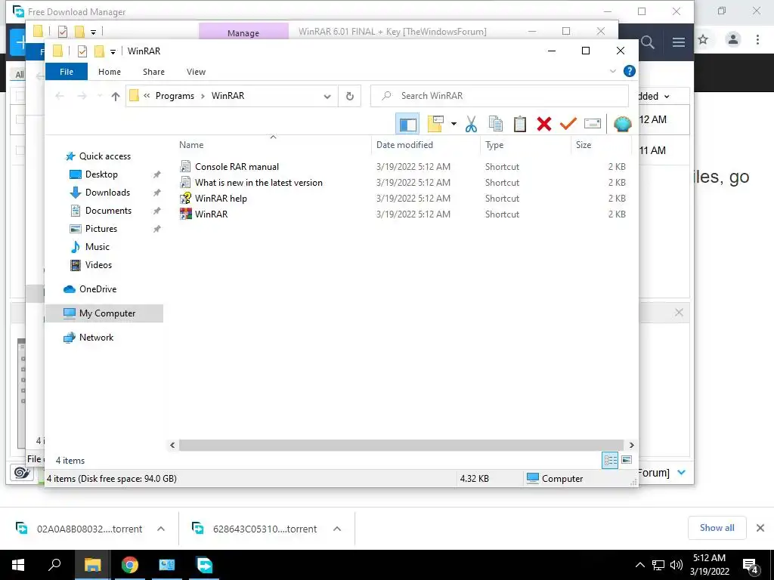Open the View ribbon tab
Viewport: 774px width, 580px height.
(196, 72)
